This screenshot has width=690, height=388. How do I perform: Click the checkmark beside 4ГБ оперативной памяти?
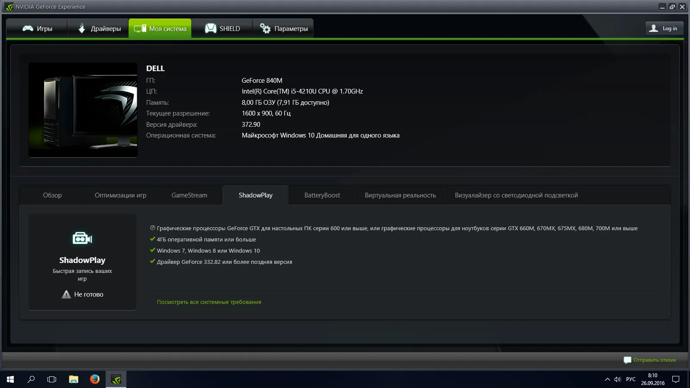[152, 239]
